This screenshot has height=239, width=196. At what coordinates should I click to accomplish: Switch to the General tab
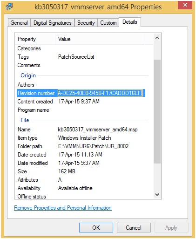19,23
